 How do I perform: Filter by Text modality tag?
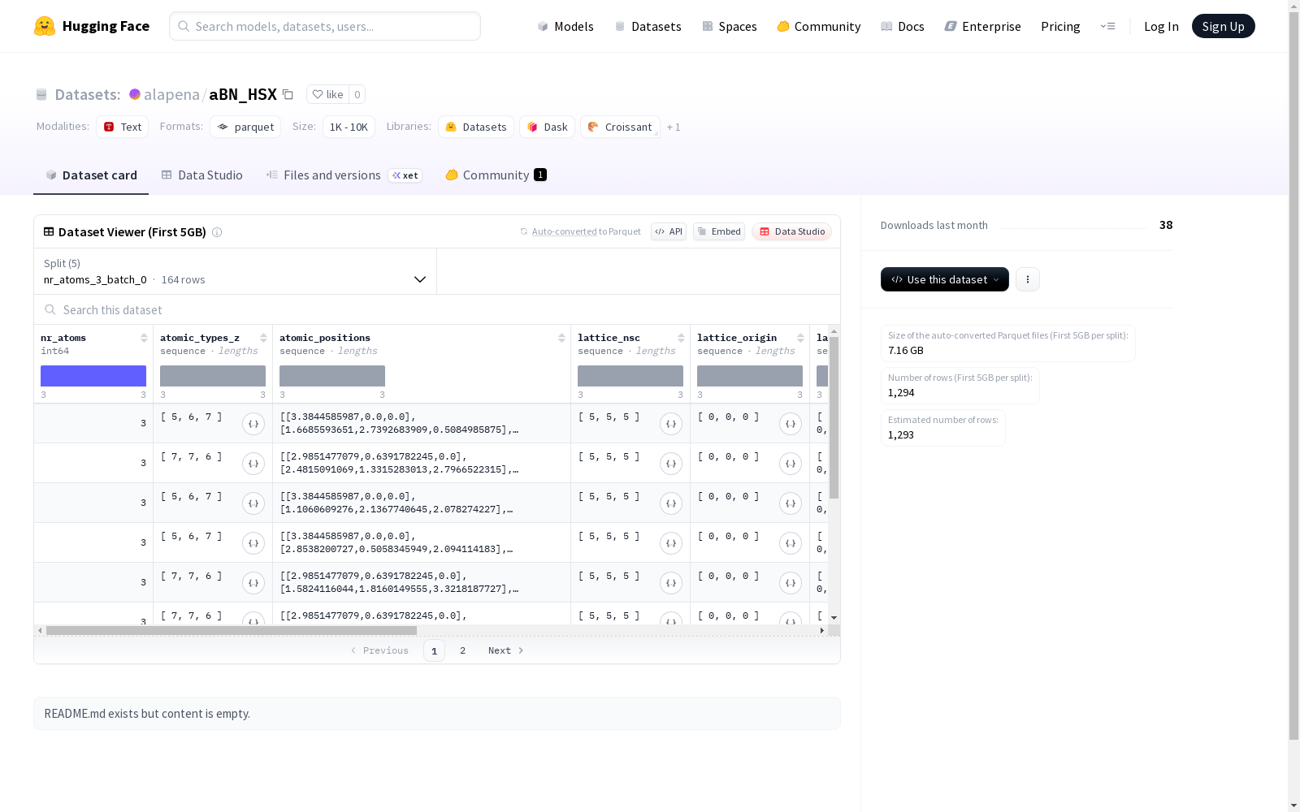(x=123, y=127)
